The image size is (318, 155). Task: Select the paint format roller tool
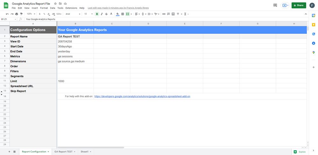[x=21, y=14]
